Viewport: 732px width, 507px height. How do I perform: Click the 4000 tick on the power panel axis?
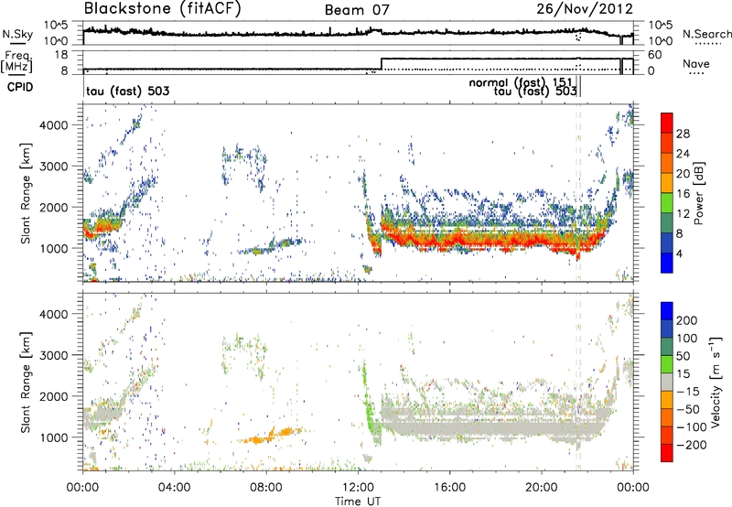click(54, 125)
